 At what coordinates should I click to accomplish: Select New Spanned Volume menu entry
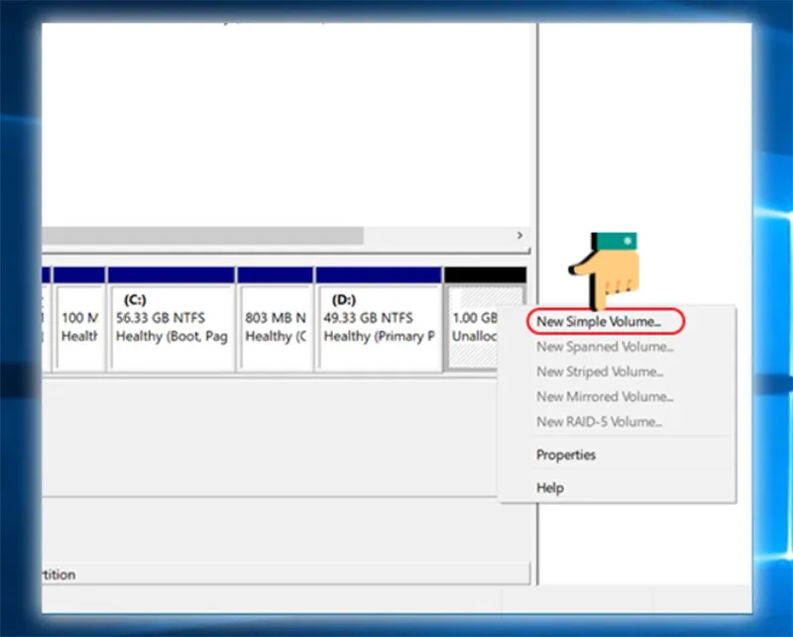605,347
